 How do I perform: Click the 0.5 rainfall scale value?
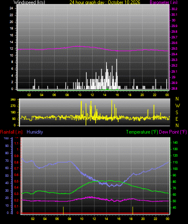[17, 182]
